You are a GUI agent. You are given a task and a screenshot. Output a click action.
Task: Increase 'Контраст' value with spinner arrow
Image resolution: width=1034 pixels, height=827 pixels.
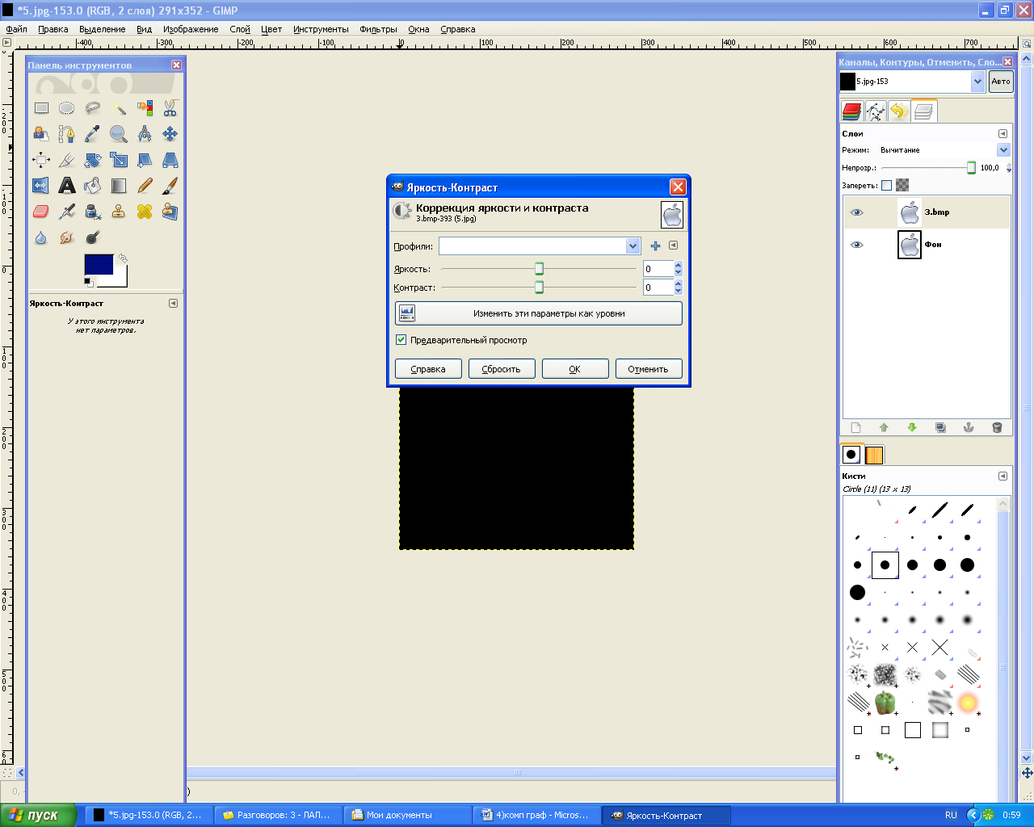point(678,283)
